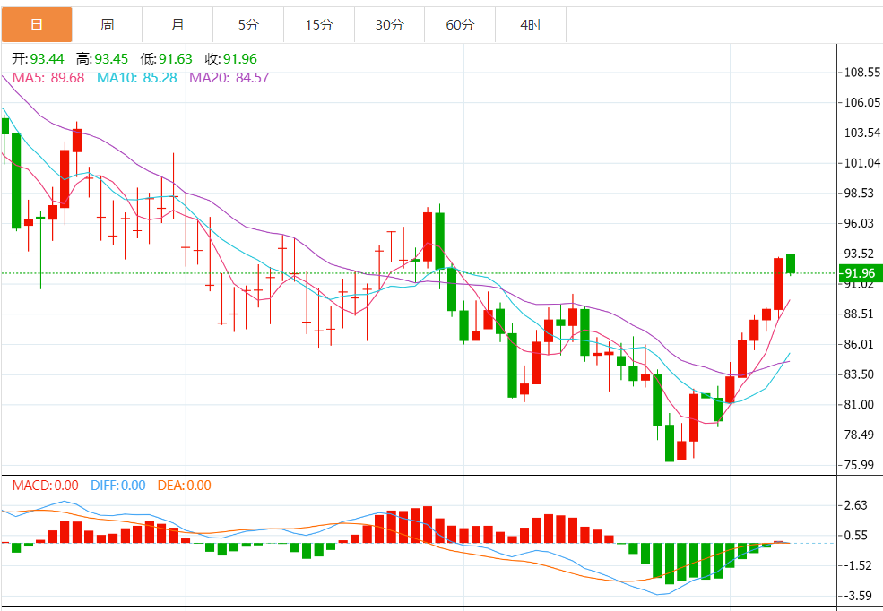The image size is (883, 611).
Task: Open the 30分 timeframe tab
Action: point(390,25)
